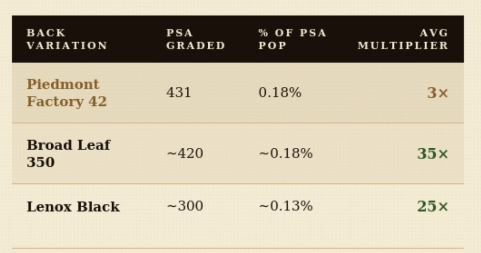Click the ~300 graded count
The image size is (481, 253).
(185, 206)
